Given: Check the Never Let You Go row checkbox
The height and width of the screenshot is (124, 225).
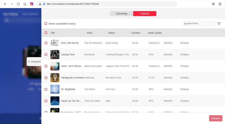Looking at the screenshot, I should point(46,101).
